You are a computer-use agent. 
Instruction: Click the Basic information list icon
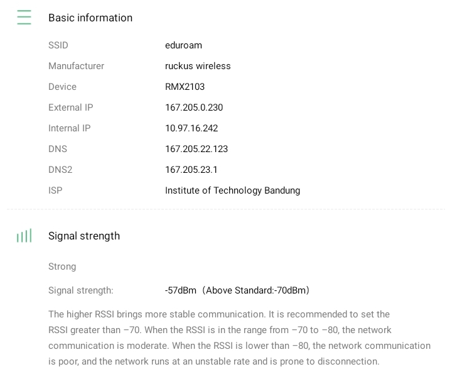[x=24, y=18]
